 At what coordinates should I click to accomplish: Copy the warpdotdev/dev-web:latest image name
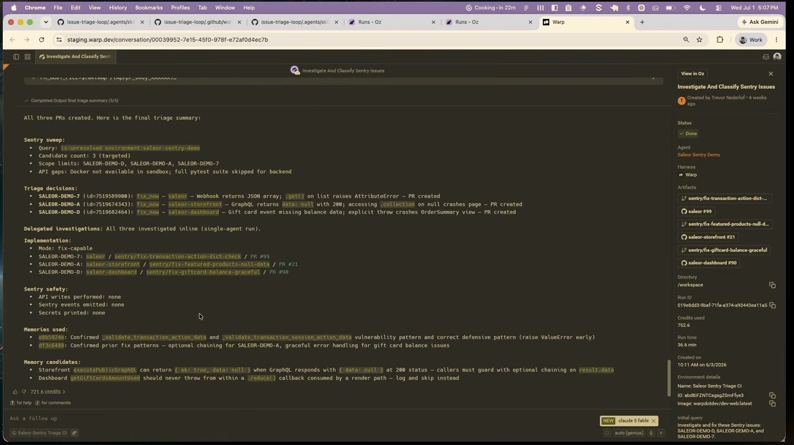click(772, 404)
